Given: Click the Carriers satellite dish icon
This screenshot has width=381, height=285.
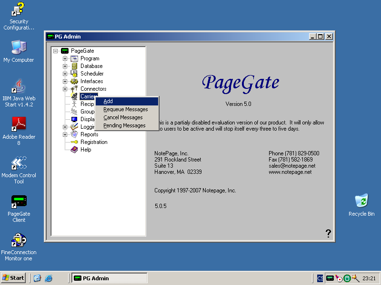Looking at the screenshot, I should tap(74, 96).
